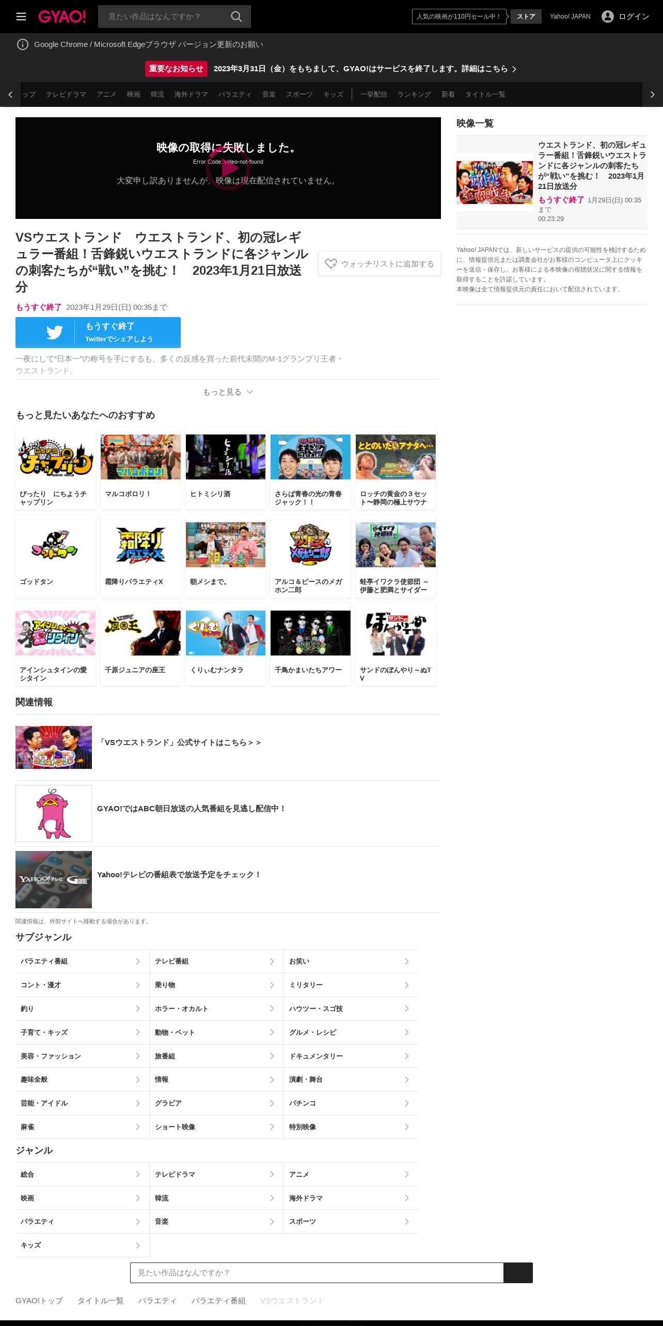Screen dimensions: 663x1326
Task: Open ヒトミシリ酒 thumbnail
Action: pyautogui.click(x=226, y=457)
